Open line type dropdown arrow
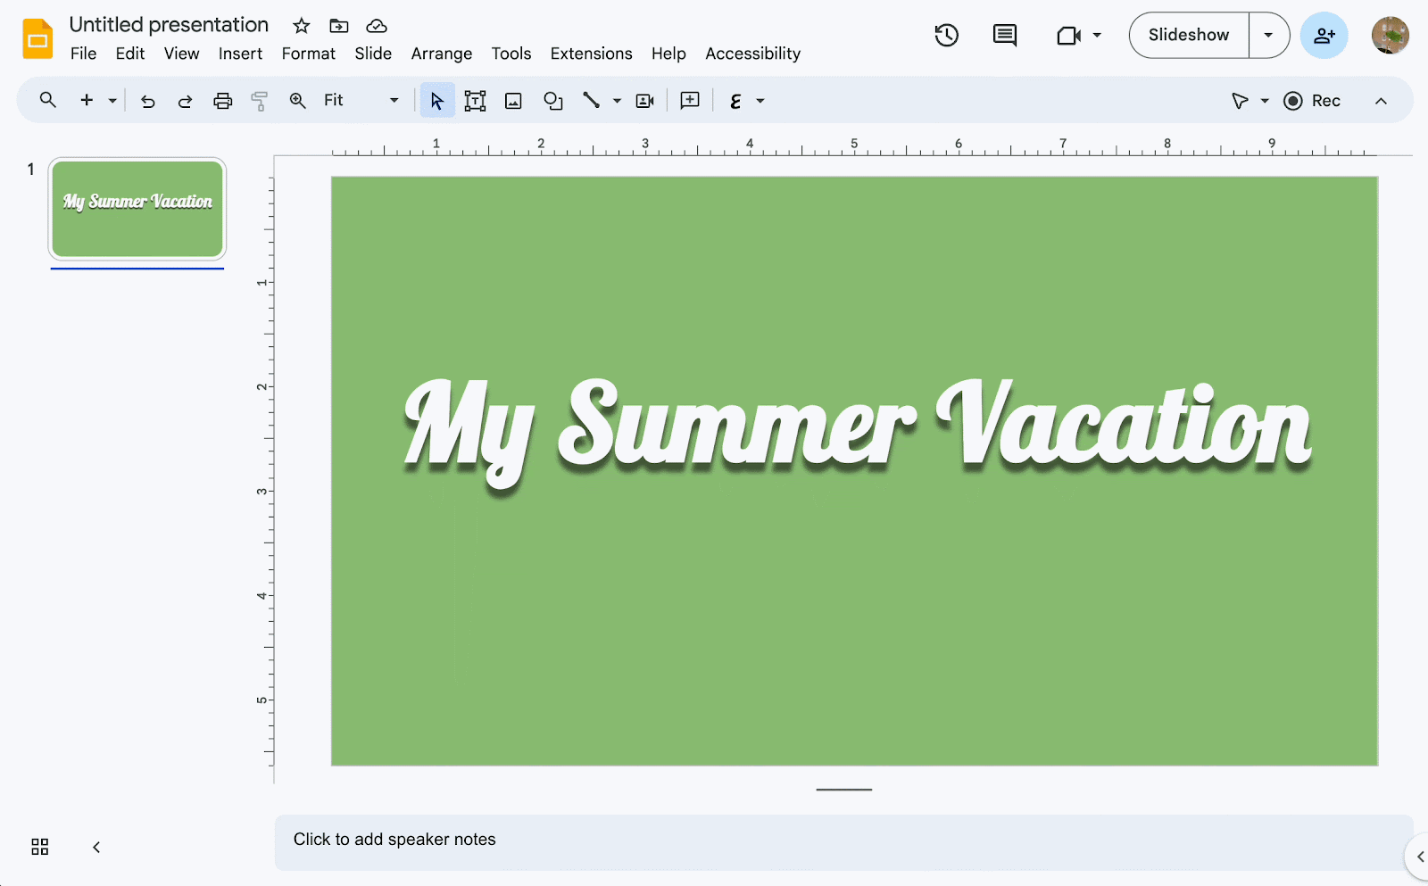The width and height of the screenshot is (1428, 886). point(617,101)
